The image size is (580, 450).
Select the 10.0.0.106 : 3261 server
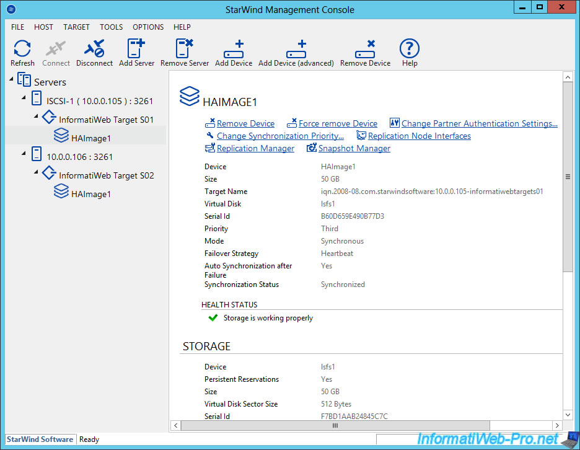[x=79, y=157]
